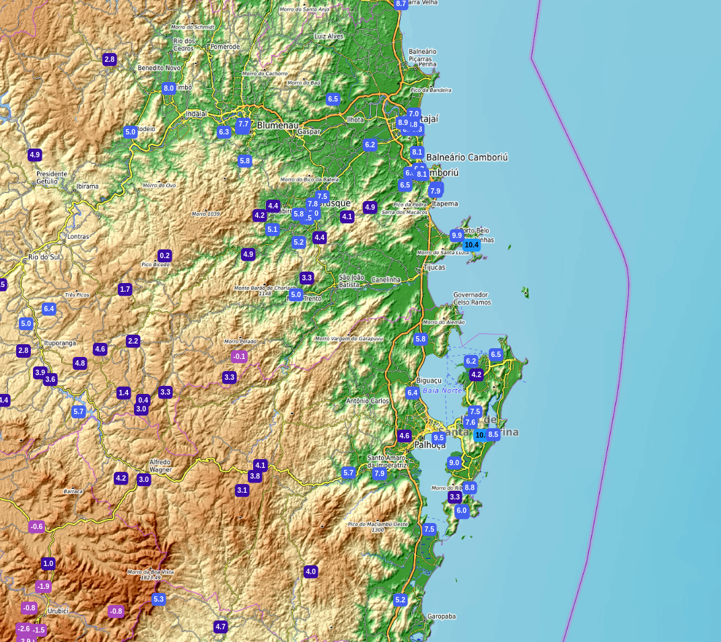Click the -0.6 temperature marker
The image size is (721, 642).
[x=36, y=527]
